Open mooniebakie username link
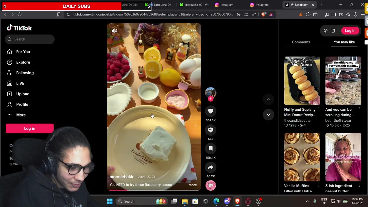The width and height of the screenshot is (368, 207). click(x=122, y=177)
